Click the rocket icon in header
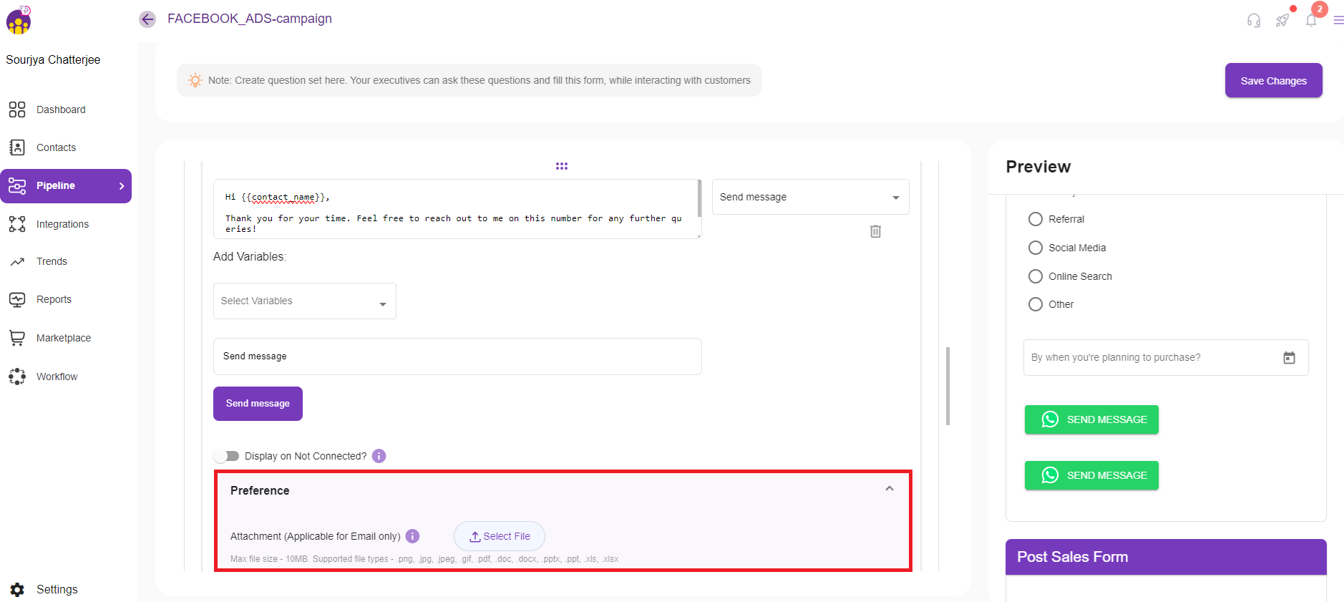The height and width of the screenshot is (602, 1344). [1282, 21]
